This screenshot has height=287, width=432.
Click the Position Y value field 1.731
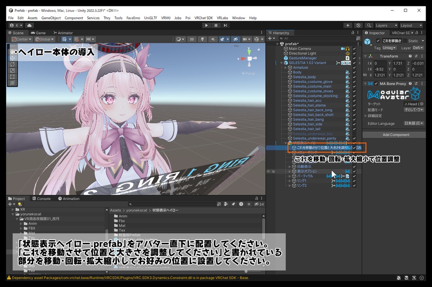click(x=399, y=63)
